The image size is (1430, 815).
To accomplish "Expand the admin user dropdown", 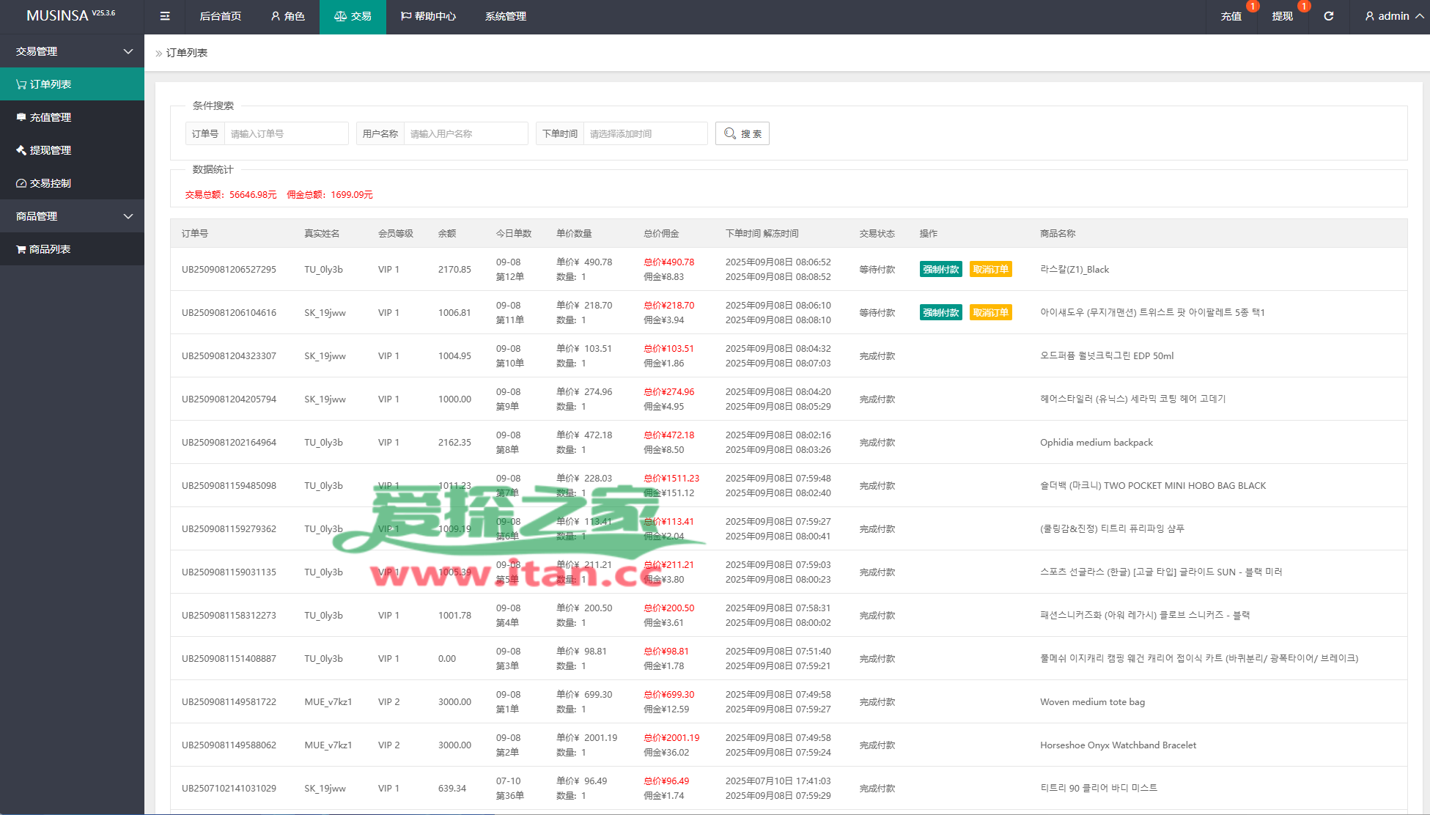I will (x=1394, y=16).
